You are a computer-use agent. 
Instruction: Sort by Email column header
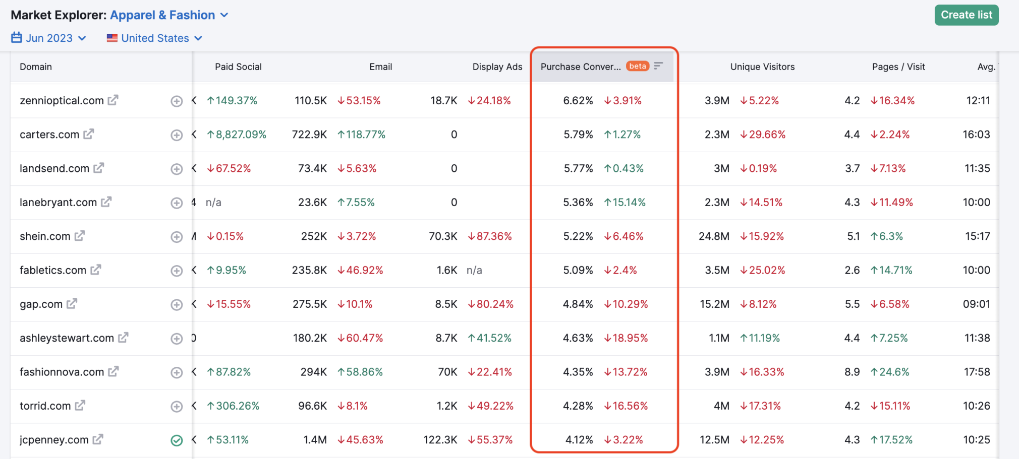point(380,67)
